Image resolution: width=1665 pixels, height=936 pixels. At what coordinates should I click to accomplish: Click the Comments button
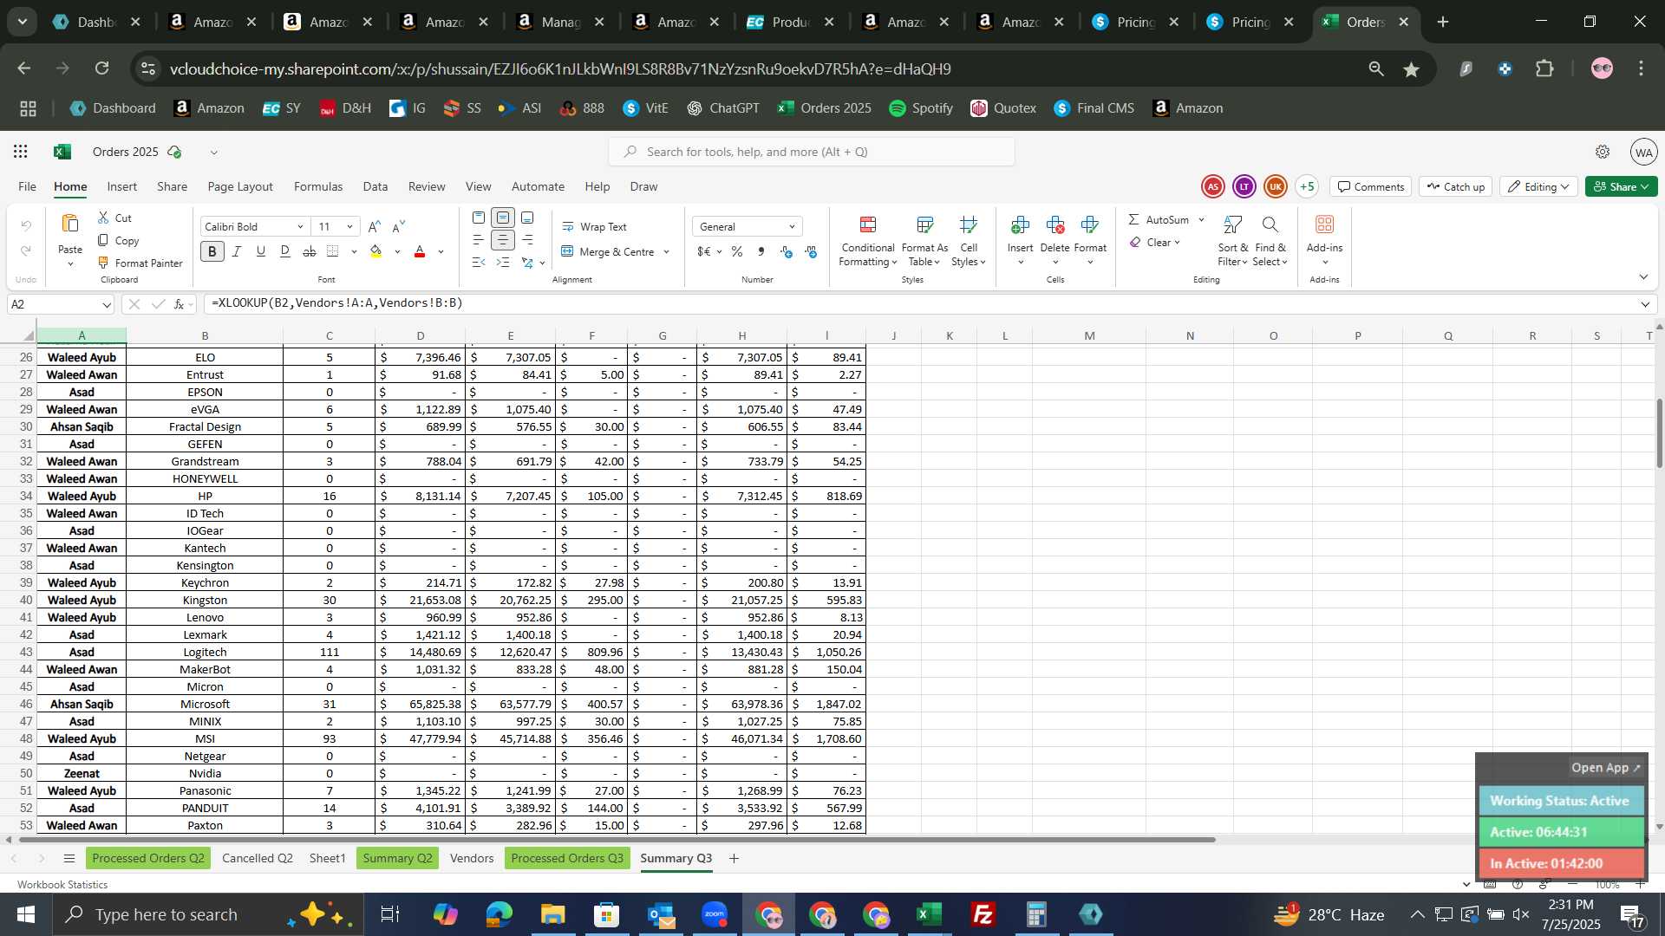click(1370, 186)
